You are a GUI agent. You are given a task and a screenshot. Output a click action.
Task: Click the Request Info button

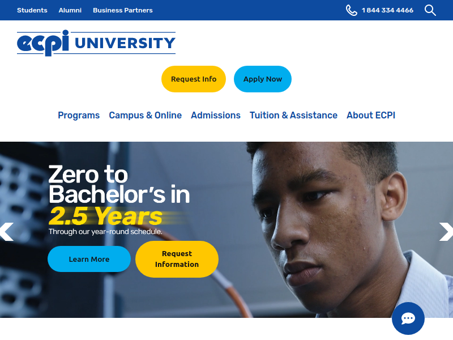194,79
